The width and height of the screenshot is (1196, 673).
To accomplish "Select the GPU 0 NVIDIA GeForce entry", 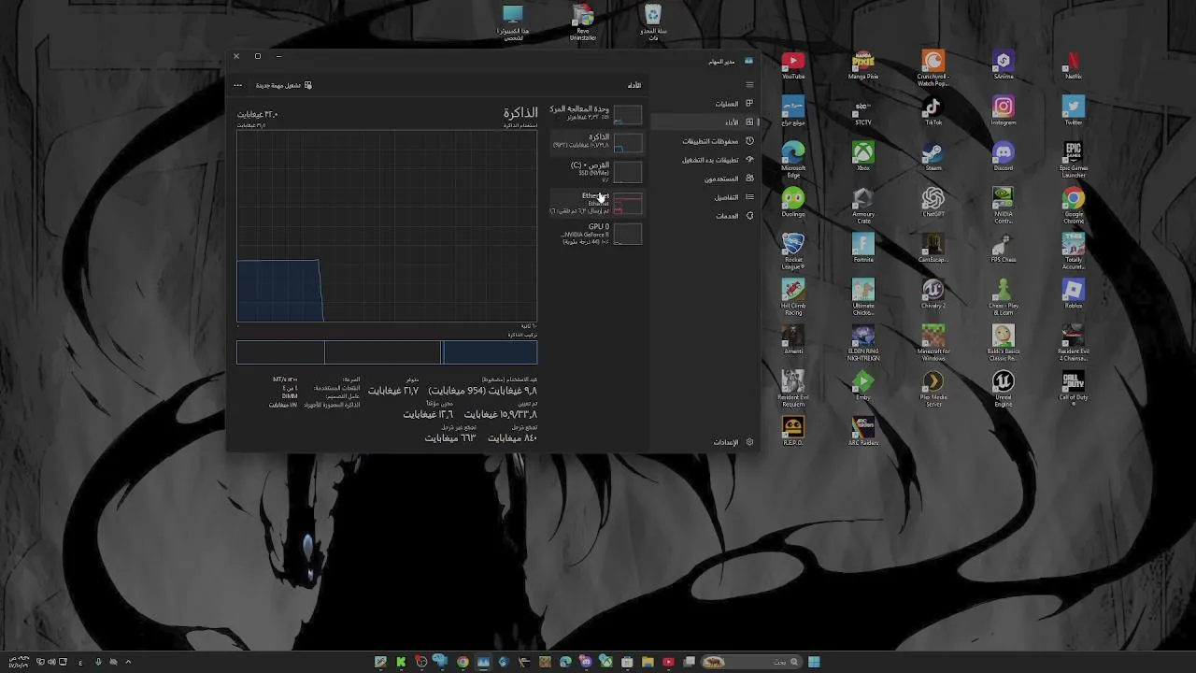I will (596, 234).
